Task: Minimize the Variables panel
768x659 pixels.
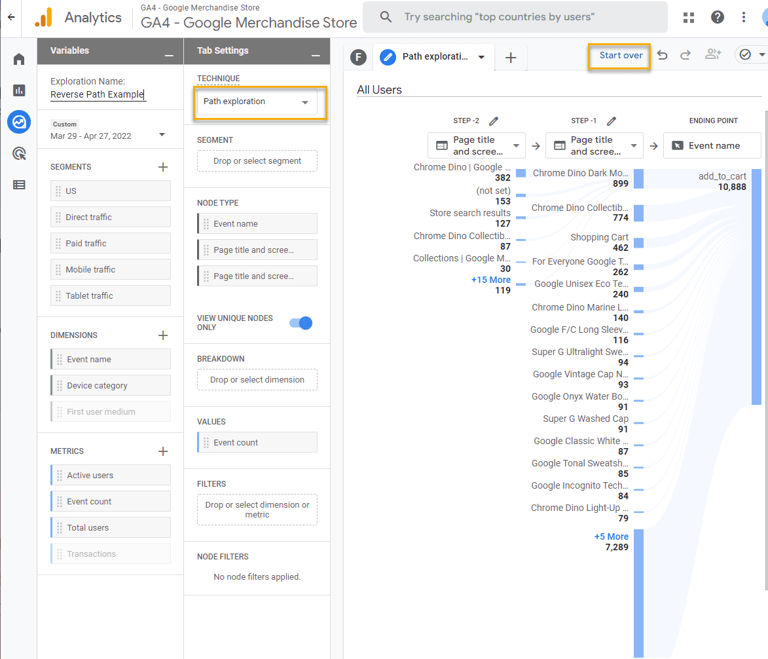Action: tap(169, 56)
